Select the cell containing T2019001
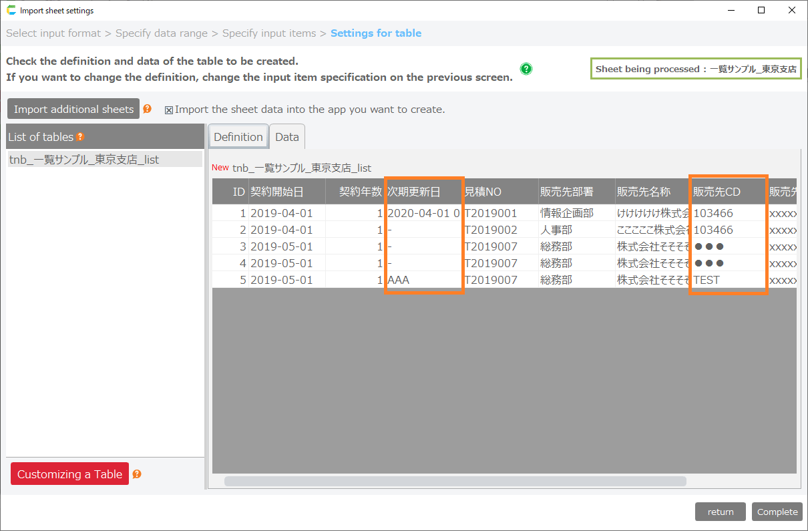808x531 pixels. point(493,213)
